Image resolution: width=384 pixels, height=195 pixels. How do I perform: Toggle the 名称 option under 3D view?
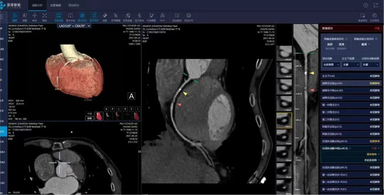[x=89, y=118]
